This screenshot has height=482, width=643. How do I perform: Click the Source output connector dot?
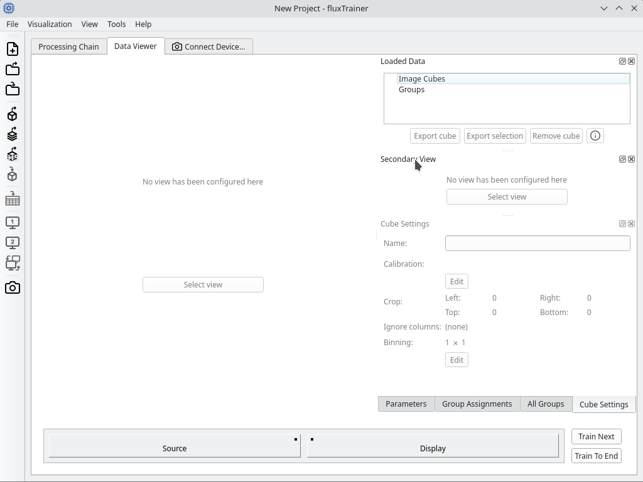[296, 439]
